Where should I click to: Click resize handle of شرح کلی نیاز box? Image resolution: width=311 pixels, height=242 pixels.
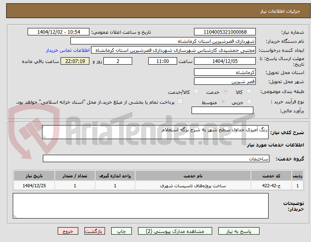(44, 137)
